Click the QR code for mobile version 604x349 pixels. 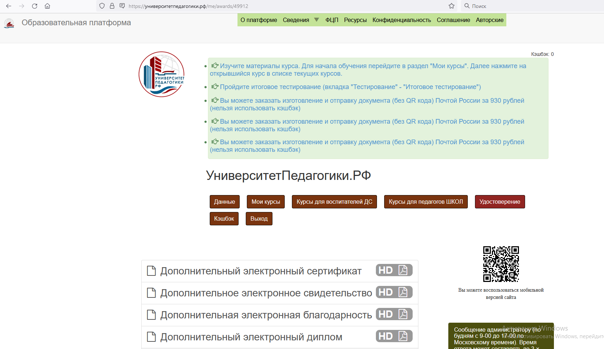[501, 264]
